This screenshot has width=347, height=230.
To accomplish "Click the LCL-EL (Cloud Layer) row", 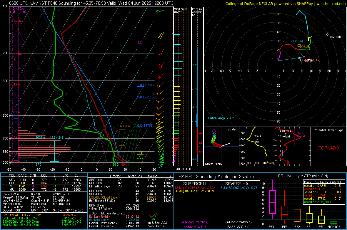I will coord(131,197).
